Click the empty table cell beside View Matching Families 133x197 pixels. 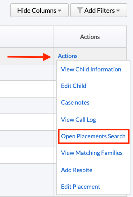[26, 155]
